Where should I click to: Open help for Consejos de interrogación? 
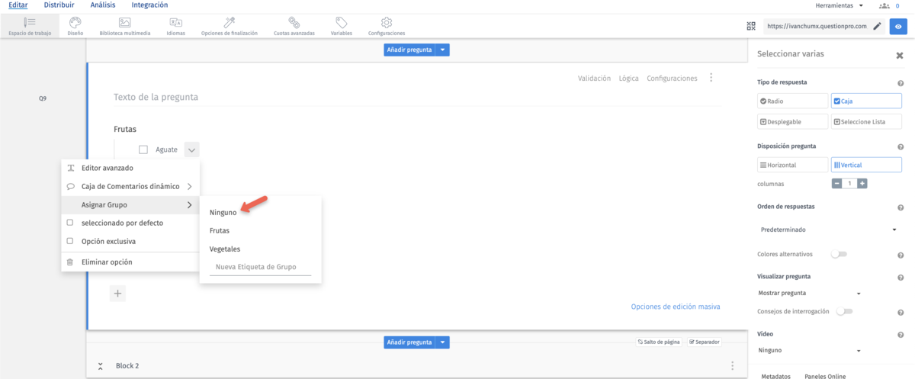[x=901, y=312]
